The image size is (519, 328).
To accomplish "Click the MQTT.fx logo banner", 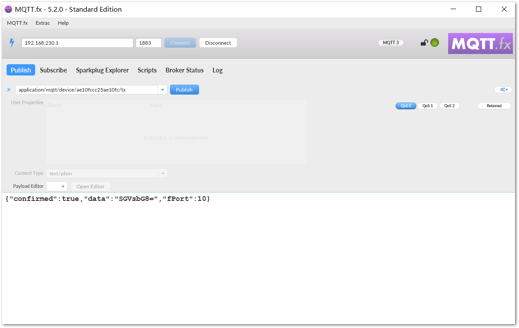I will pos(480,43).
